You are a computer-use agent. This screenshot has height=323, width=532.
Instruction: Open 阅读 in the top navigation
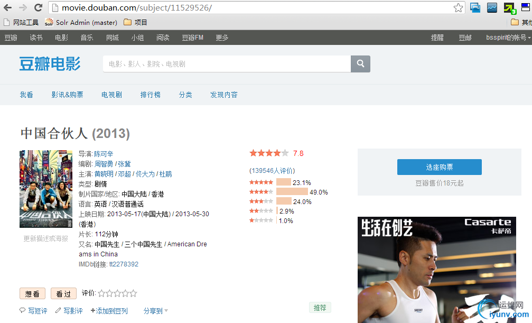tap(163, 38)
